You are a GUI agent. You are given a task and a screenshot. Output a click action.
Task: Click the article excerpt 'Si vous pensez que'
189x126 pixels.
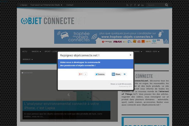(x=63, y=115)
